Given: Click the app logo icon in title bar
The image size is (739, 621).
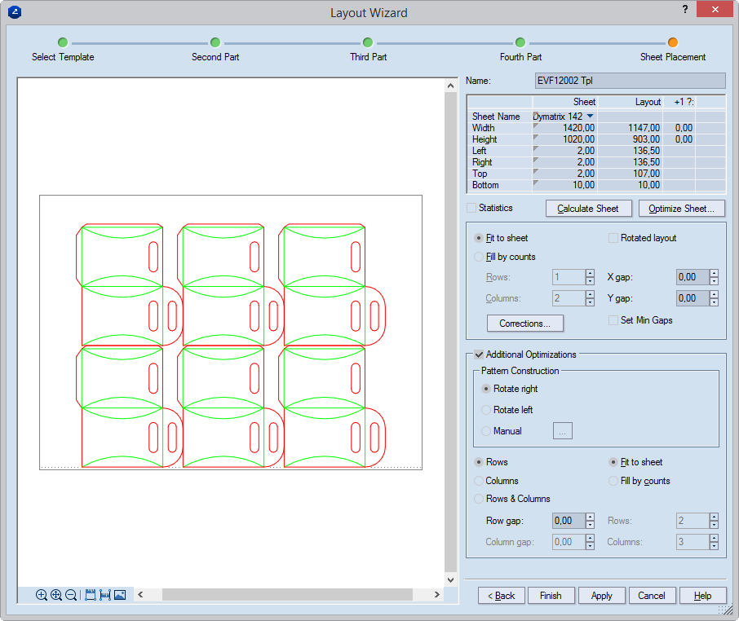Looking at the screenshot, I should tap(13, 12).
